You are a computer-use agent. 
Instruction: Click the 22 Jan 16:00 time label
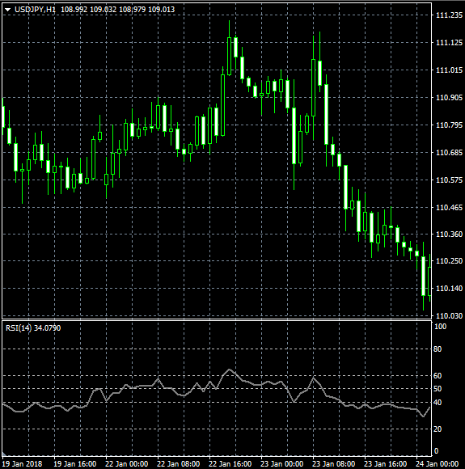tap(230, 464)
